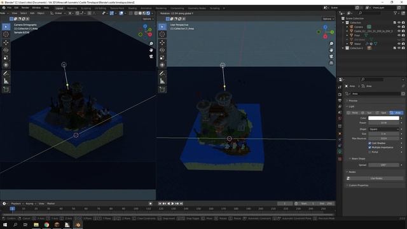The height and width of the screenshot is (229, 407).
Task: Select the Measure tool in left viewport
Action: point(6,81)
